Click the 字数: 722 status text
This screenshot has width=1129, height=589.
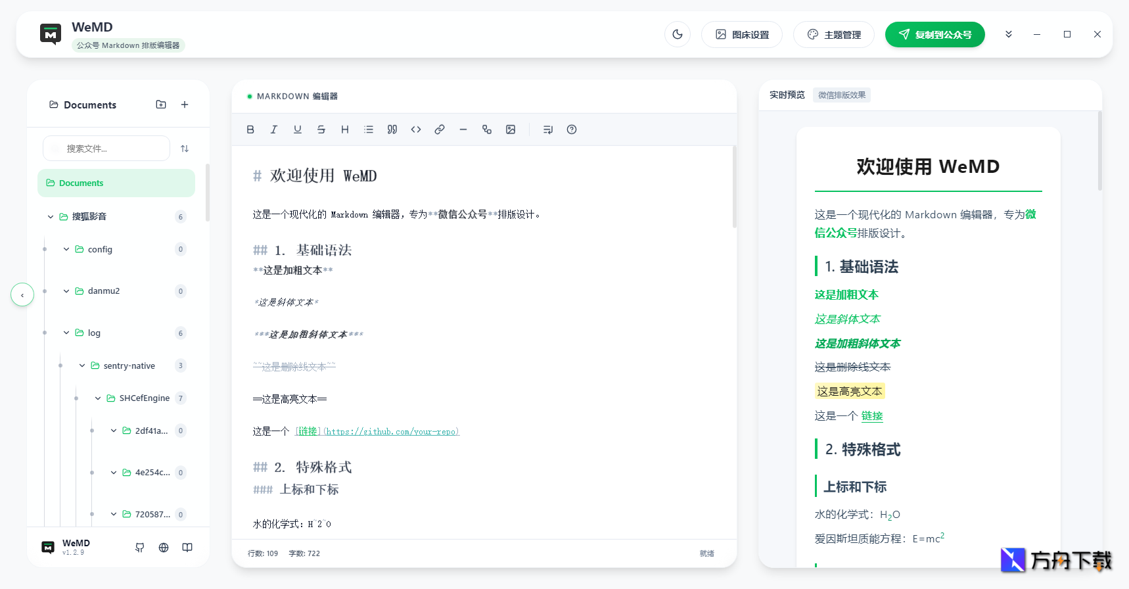[x=304, y=554]
